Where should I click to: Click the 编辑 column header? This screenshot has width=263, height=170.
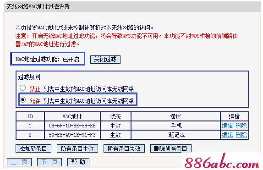[234, 116]
